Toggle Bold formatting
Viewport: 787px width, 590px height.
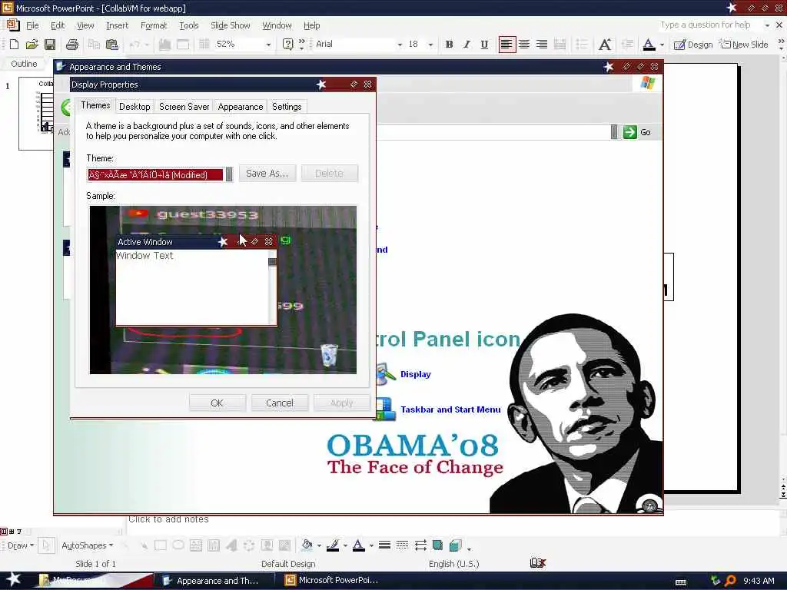tap(449, 44)
